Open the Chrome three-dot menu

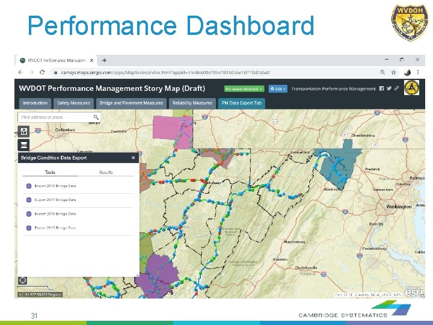pos(418,72)
